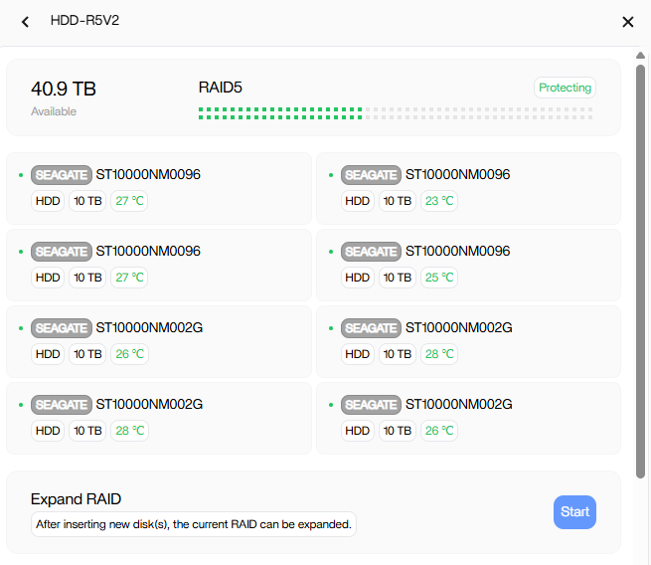
Task: Click the back arrow beside HDD-R5V2
Action: click(26, 22)
